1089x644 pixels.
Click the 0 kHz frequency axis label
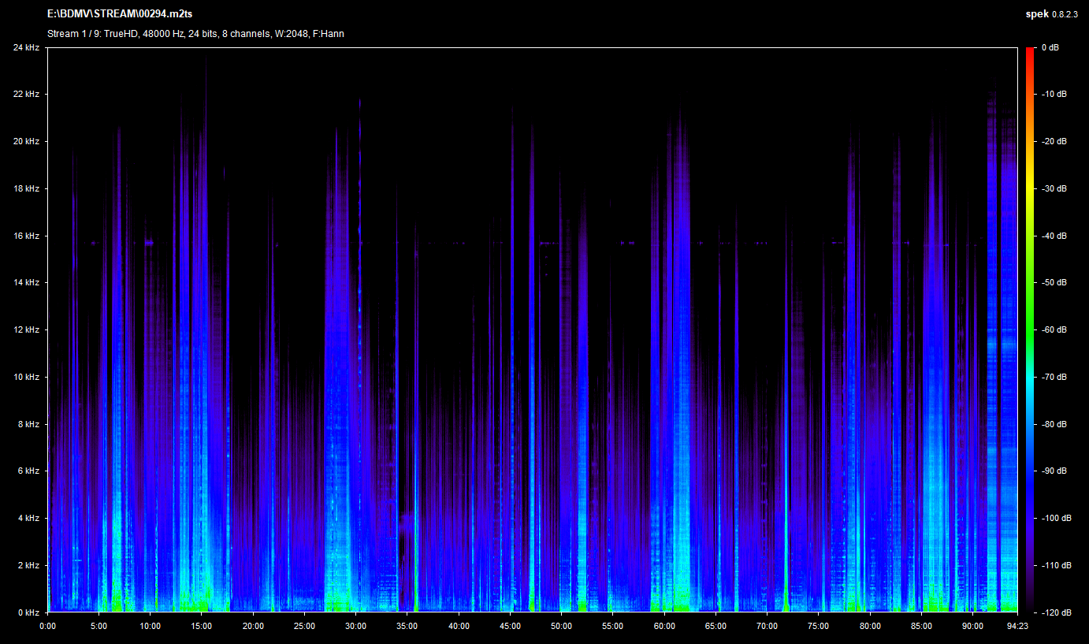pos(28,612)
